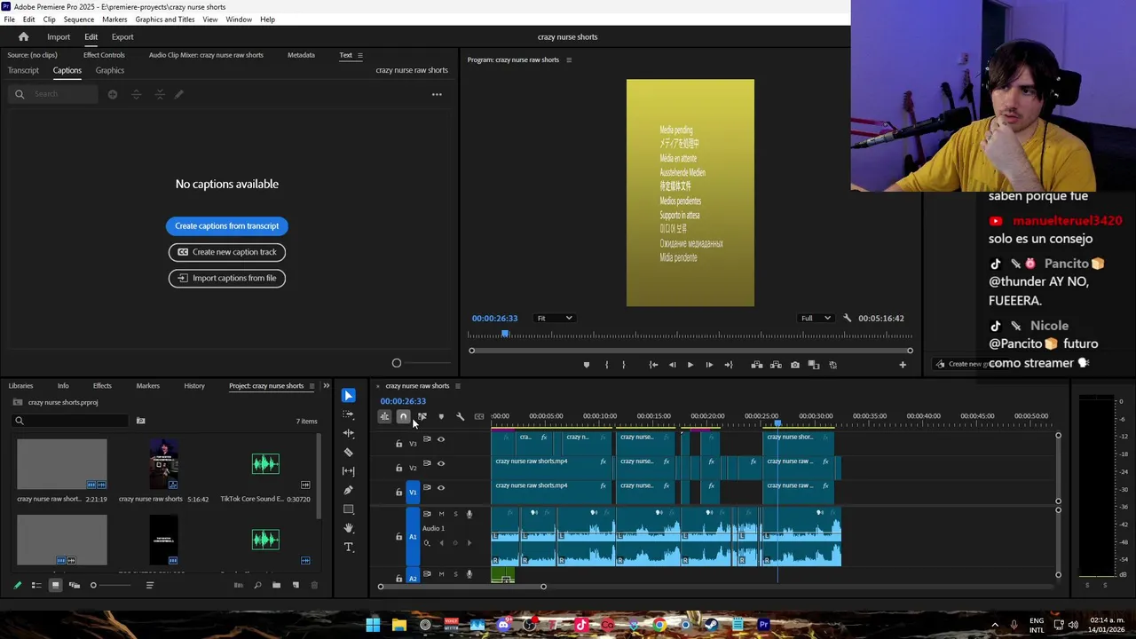The image size is (1136, 639).
Task: Click the Mark Out bracket button
Action: tap(623, 365)
